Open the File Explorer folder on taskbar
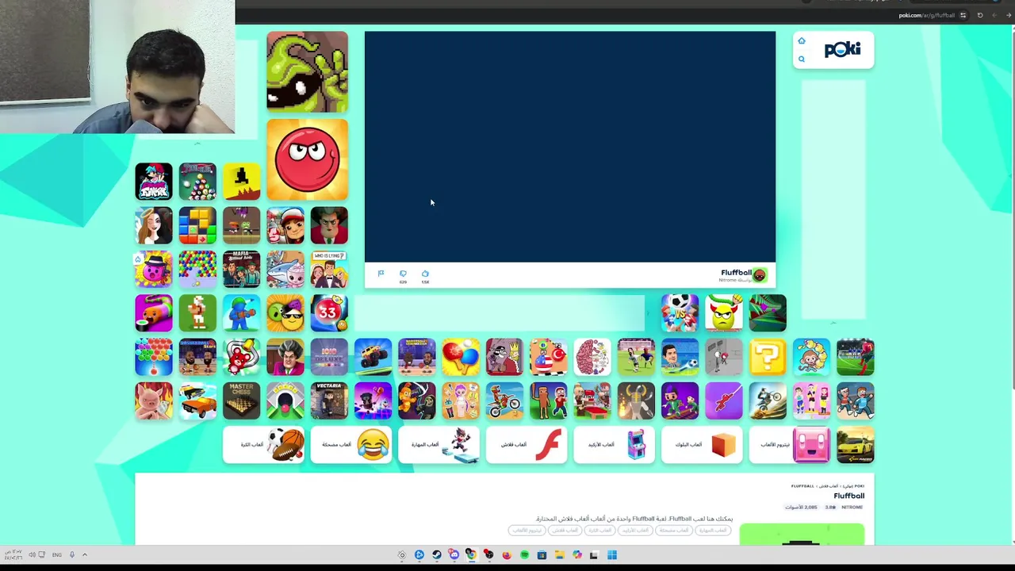 click(x=559, y=555)
